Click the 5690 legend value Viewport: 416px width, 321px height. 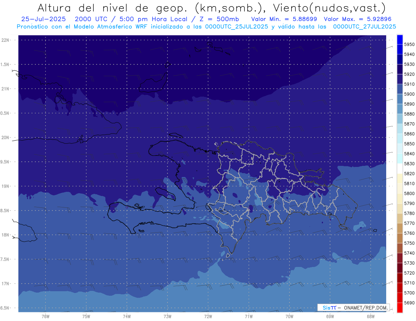click(409, 303)
